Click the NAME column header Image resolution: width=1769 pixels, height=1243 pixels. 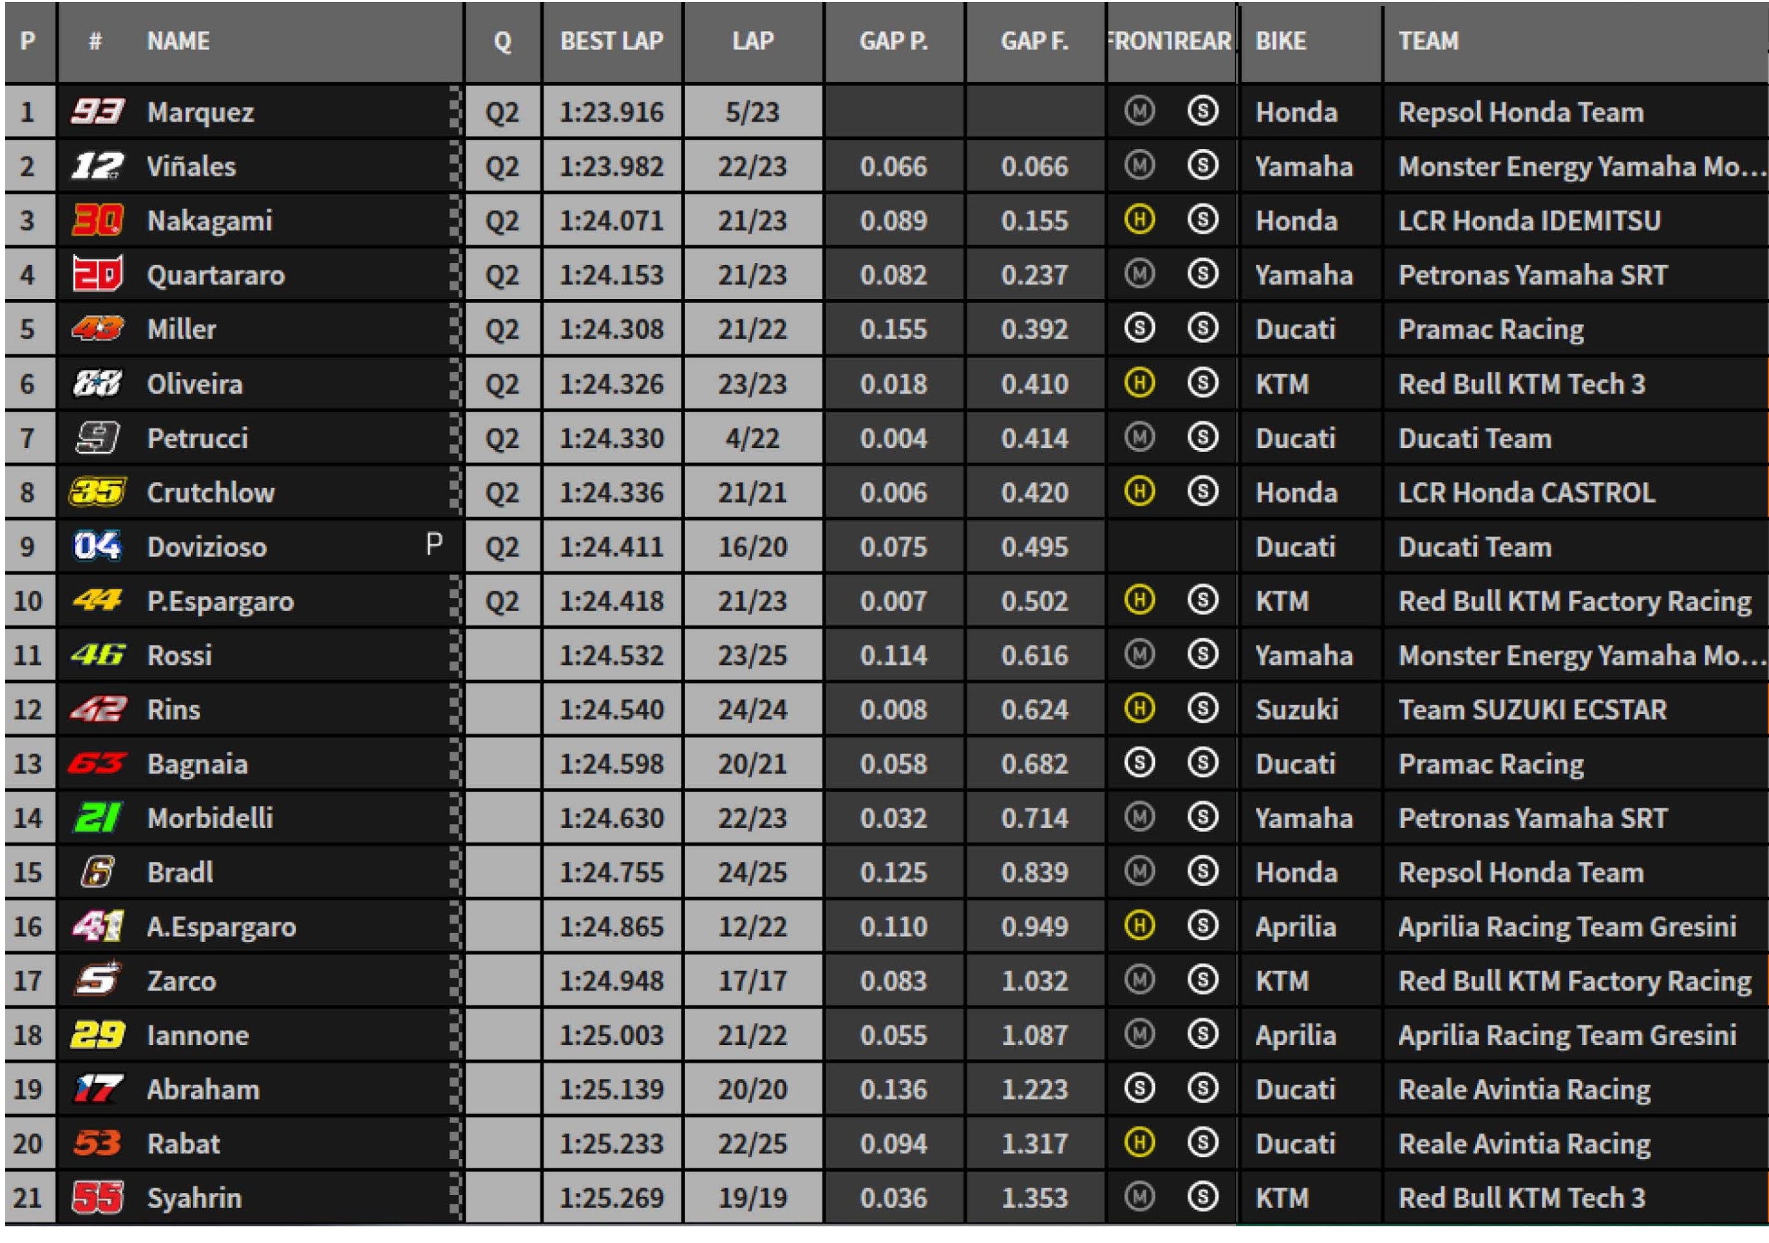point(178,41)
